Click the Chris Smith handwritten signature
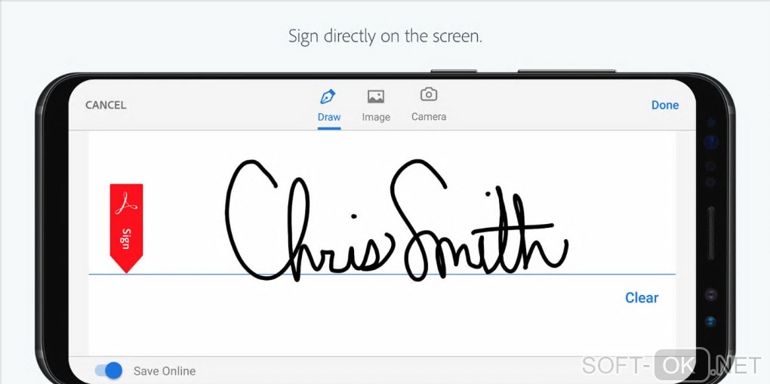The width and height of the screenshot is (770, 384). pyautogui.click(x=397, y=220)
